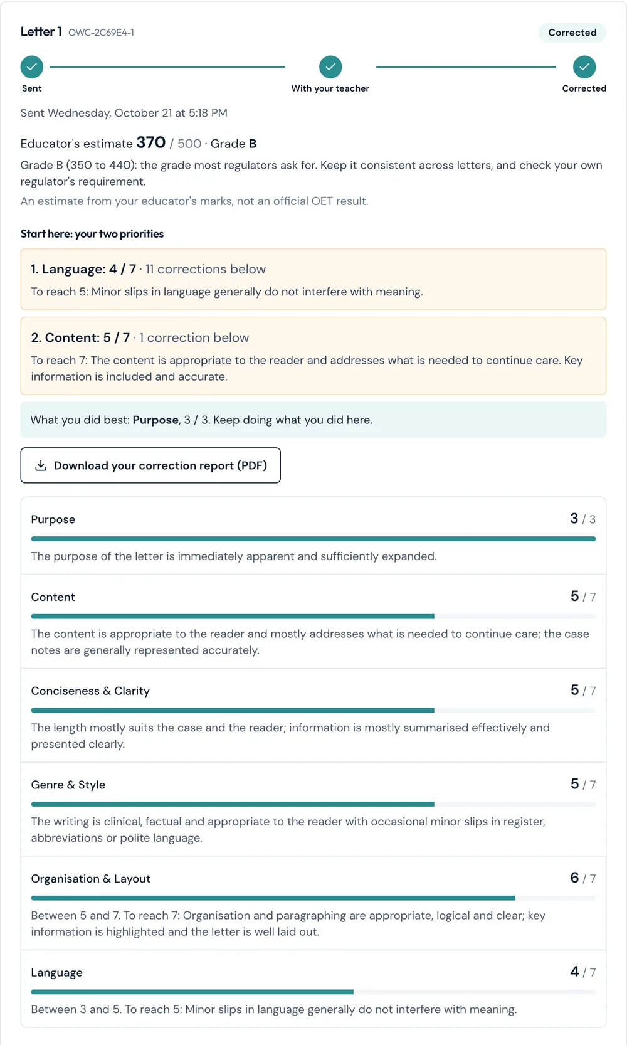Click the Content progress bar
The image size is (627, 1045).
(x=313, y=617)
